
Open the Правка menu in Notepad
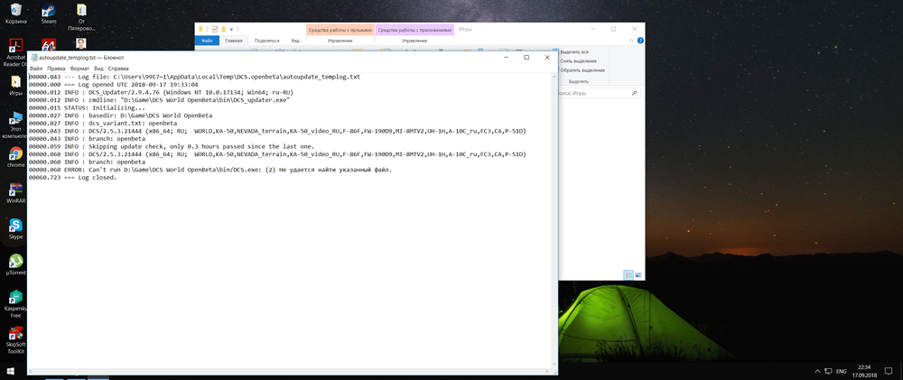click(x=56, y=69)
